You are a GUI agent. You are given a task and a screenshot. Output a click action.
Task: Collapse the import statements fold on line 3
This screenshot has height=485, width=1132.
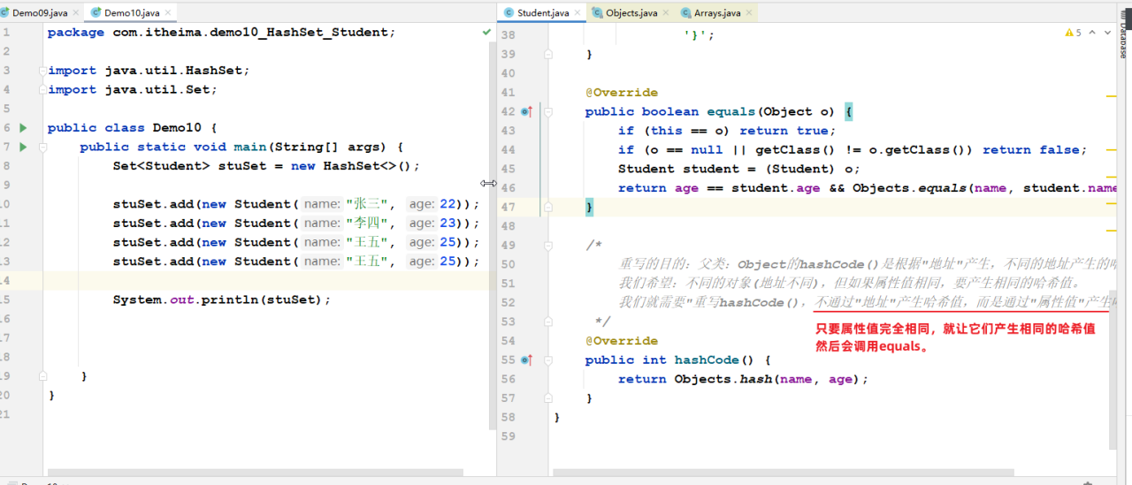(x=42, y=71)
